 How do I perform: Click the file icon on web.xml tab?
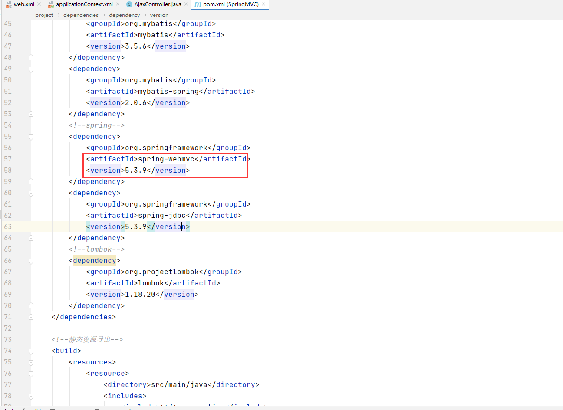click(x=8, y=4)
